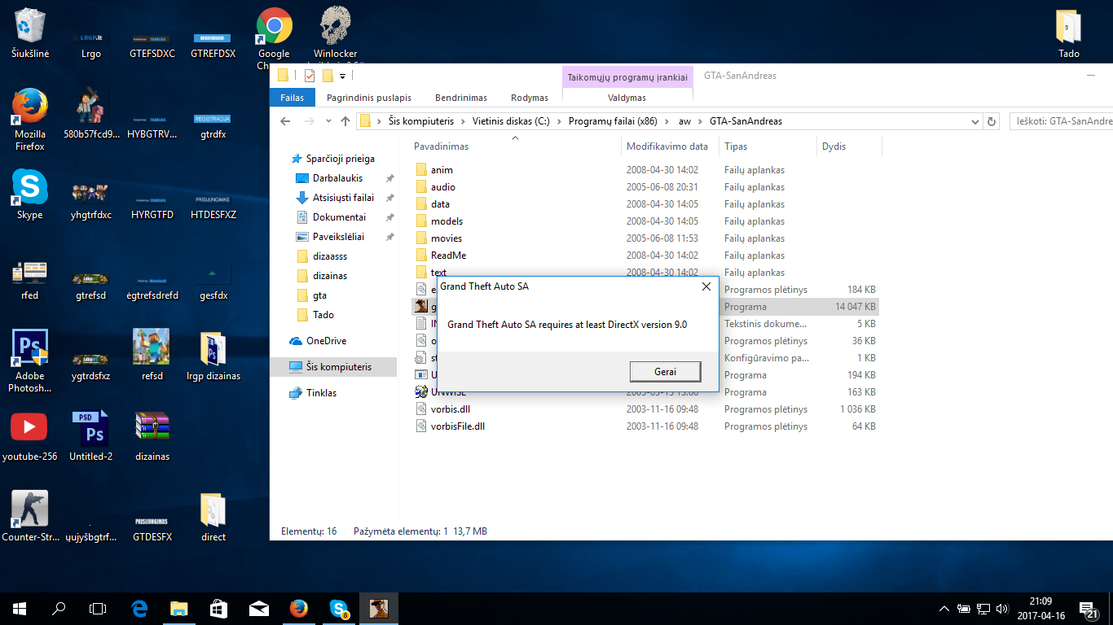Select Darbalaukis in navigation pane
The width and height of the screenshot is (1113, 625).
tap(337, 178)
